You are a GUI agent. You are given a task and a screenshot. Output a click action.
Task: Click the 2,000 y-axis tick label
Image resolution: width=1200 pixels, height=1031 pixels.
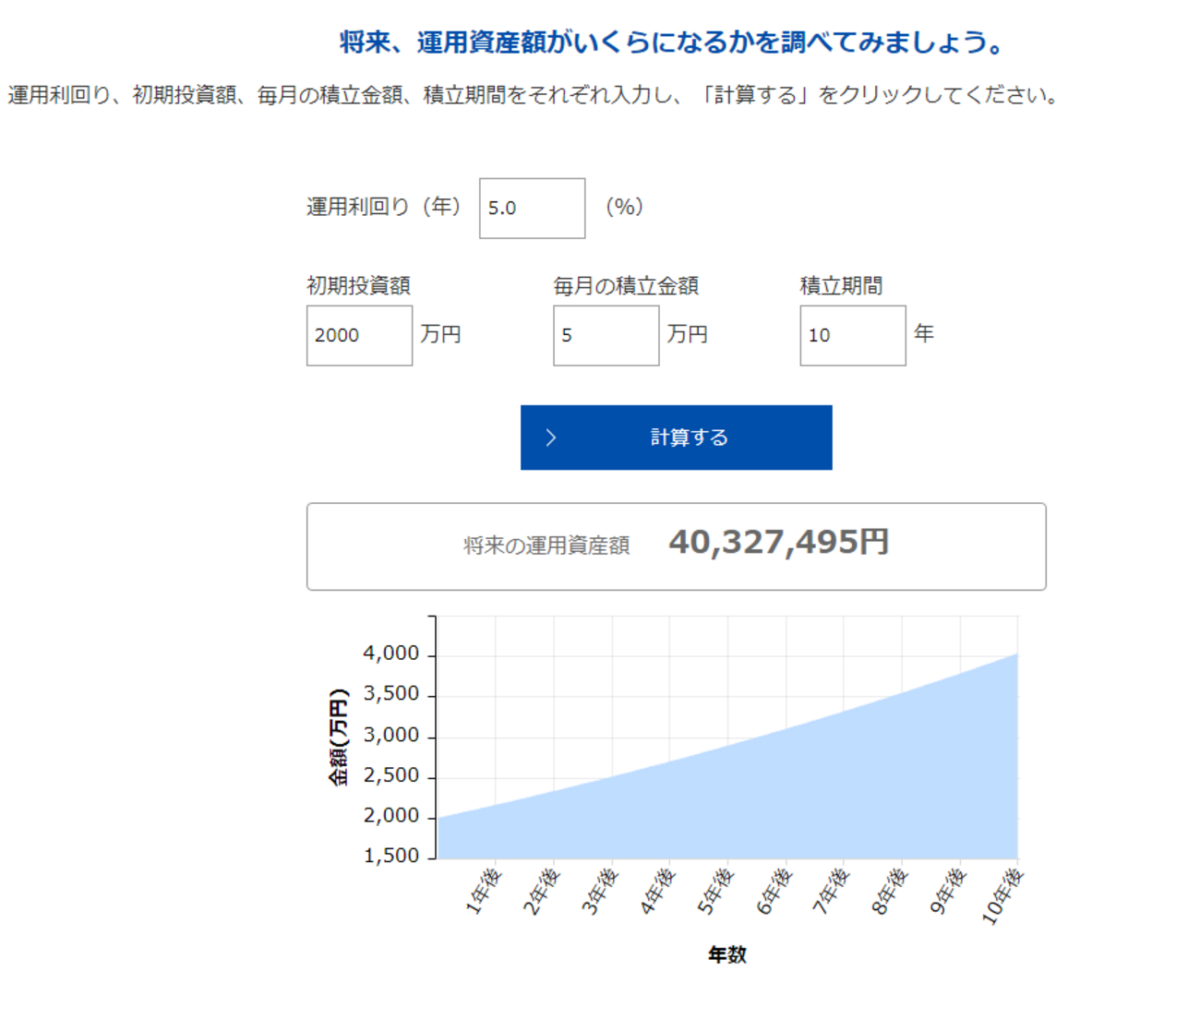[x=391, y=816]
